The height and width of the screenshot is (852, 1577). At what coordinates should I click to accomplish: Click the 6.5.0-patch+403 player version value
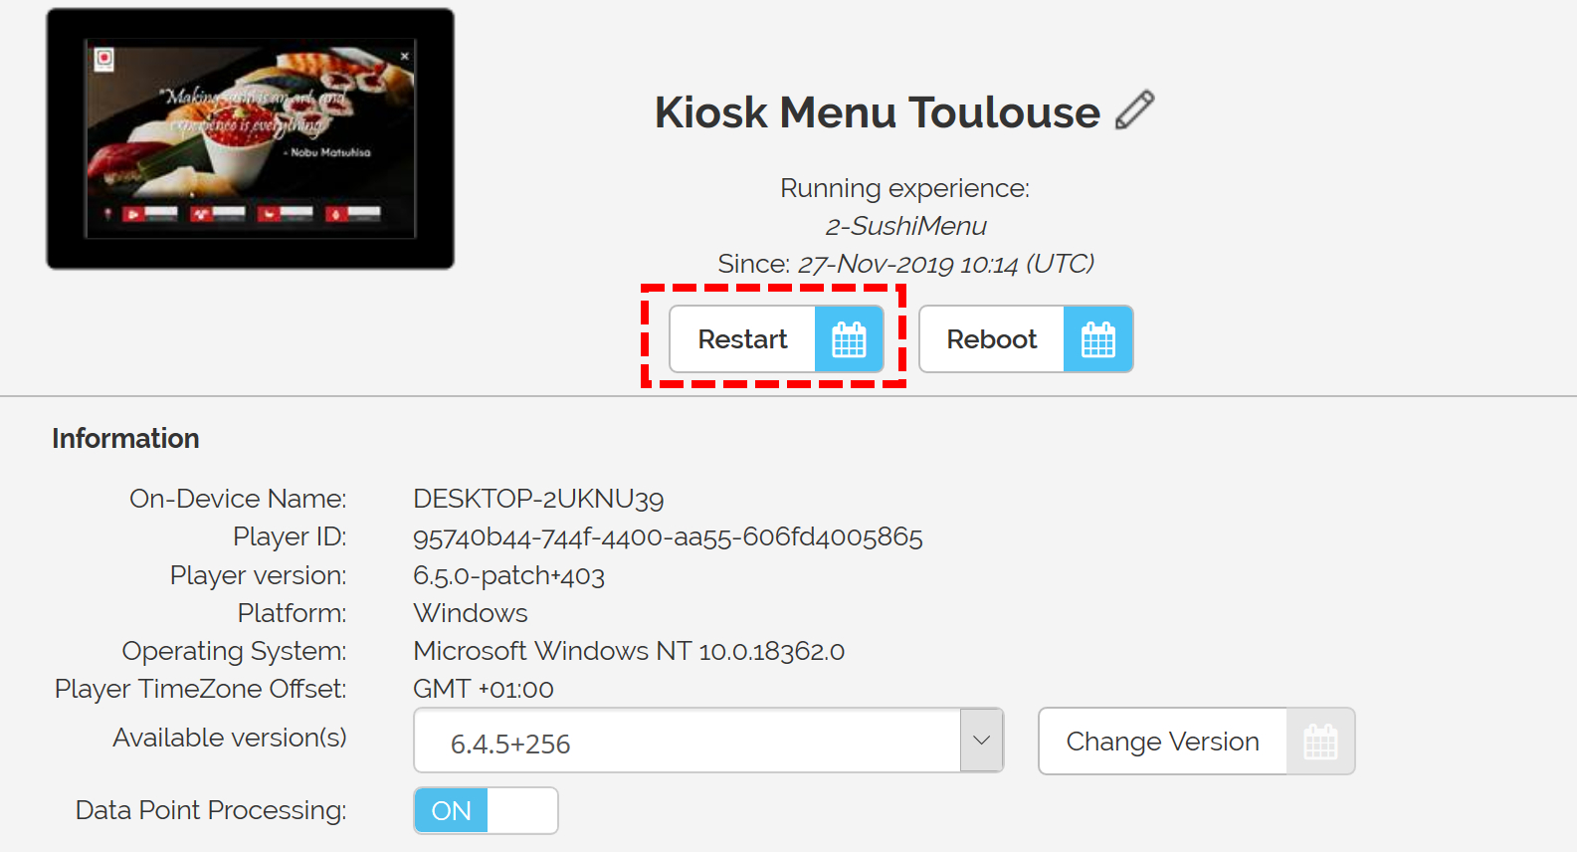[508, 575]
